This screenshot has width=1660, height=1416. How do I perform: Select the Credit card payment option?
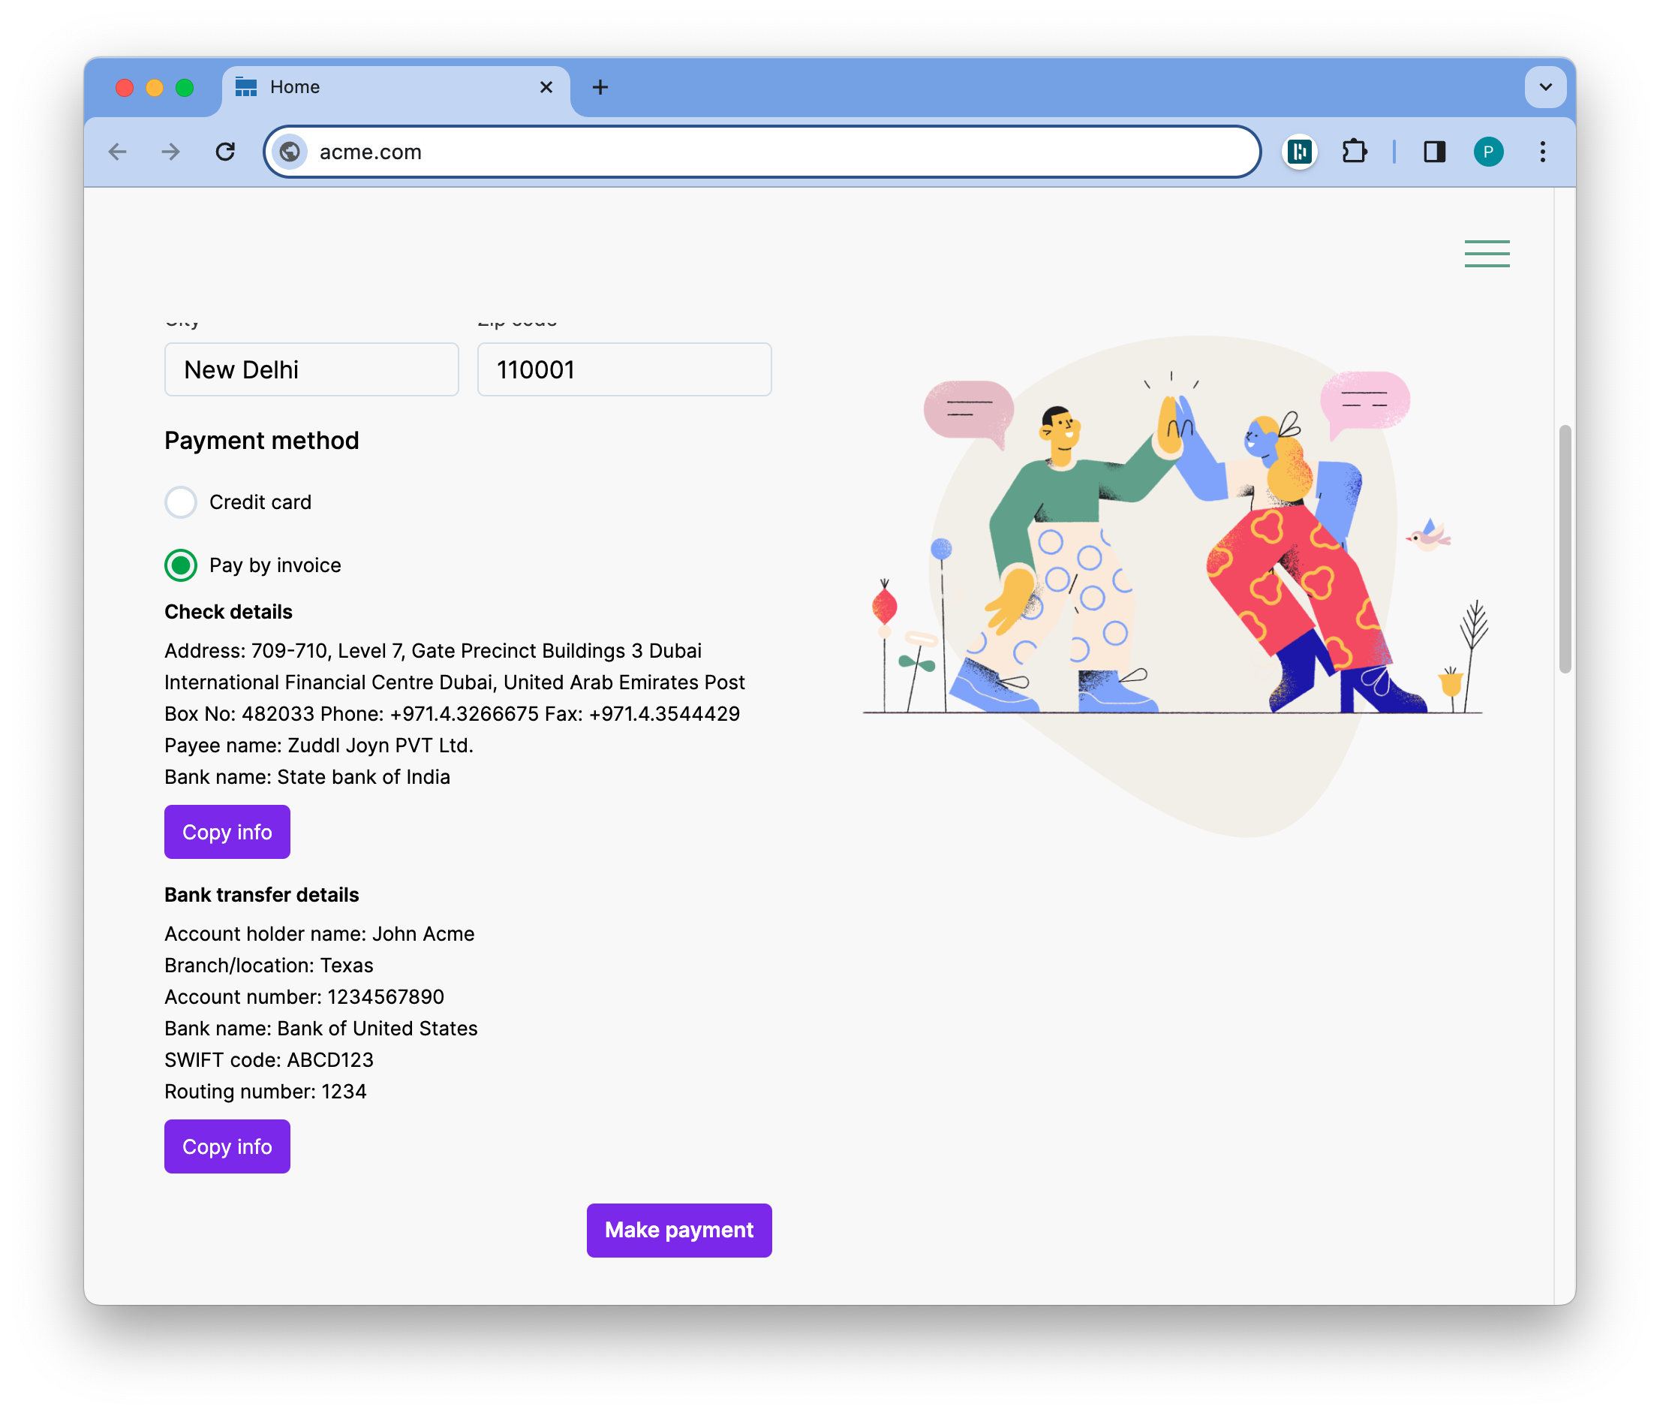181,502
